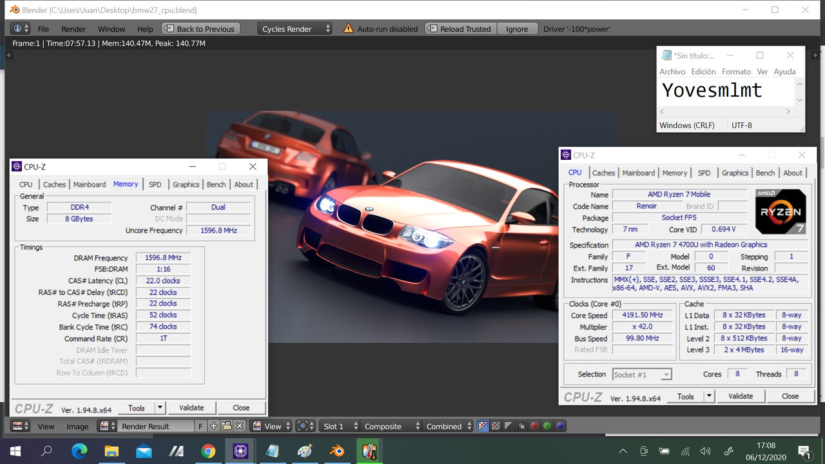Open Paint from taskbar palette icon

click(304, 451)
